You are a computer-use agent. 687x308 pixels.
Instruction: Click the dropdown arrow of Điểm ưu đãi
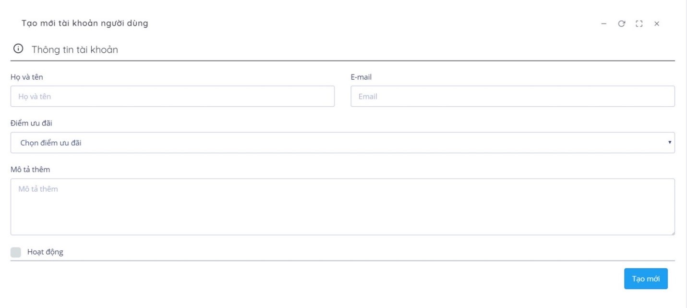[670, 143]
